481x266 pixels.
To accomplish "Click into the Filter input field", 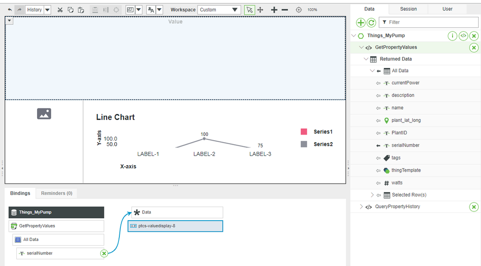I will coord(431,22).
